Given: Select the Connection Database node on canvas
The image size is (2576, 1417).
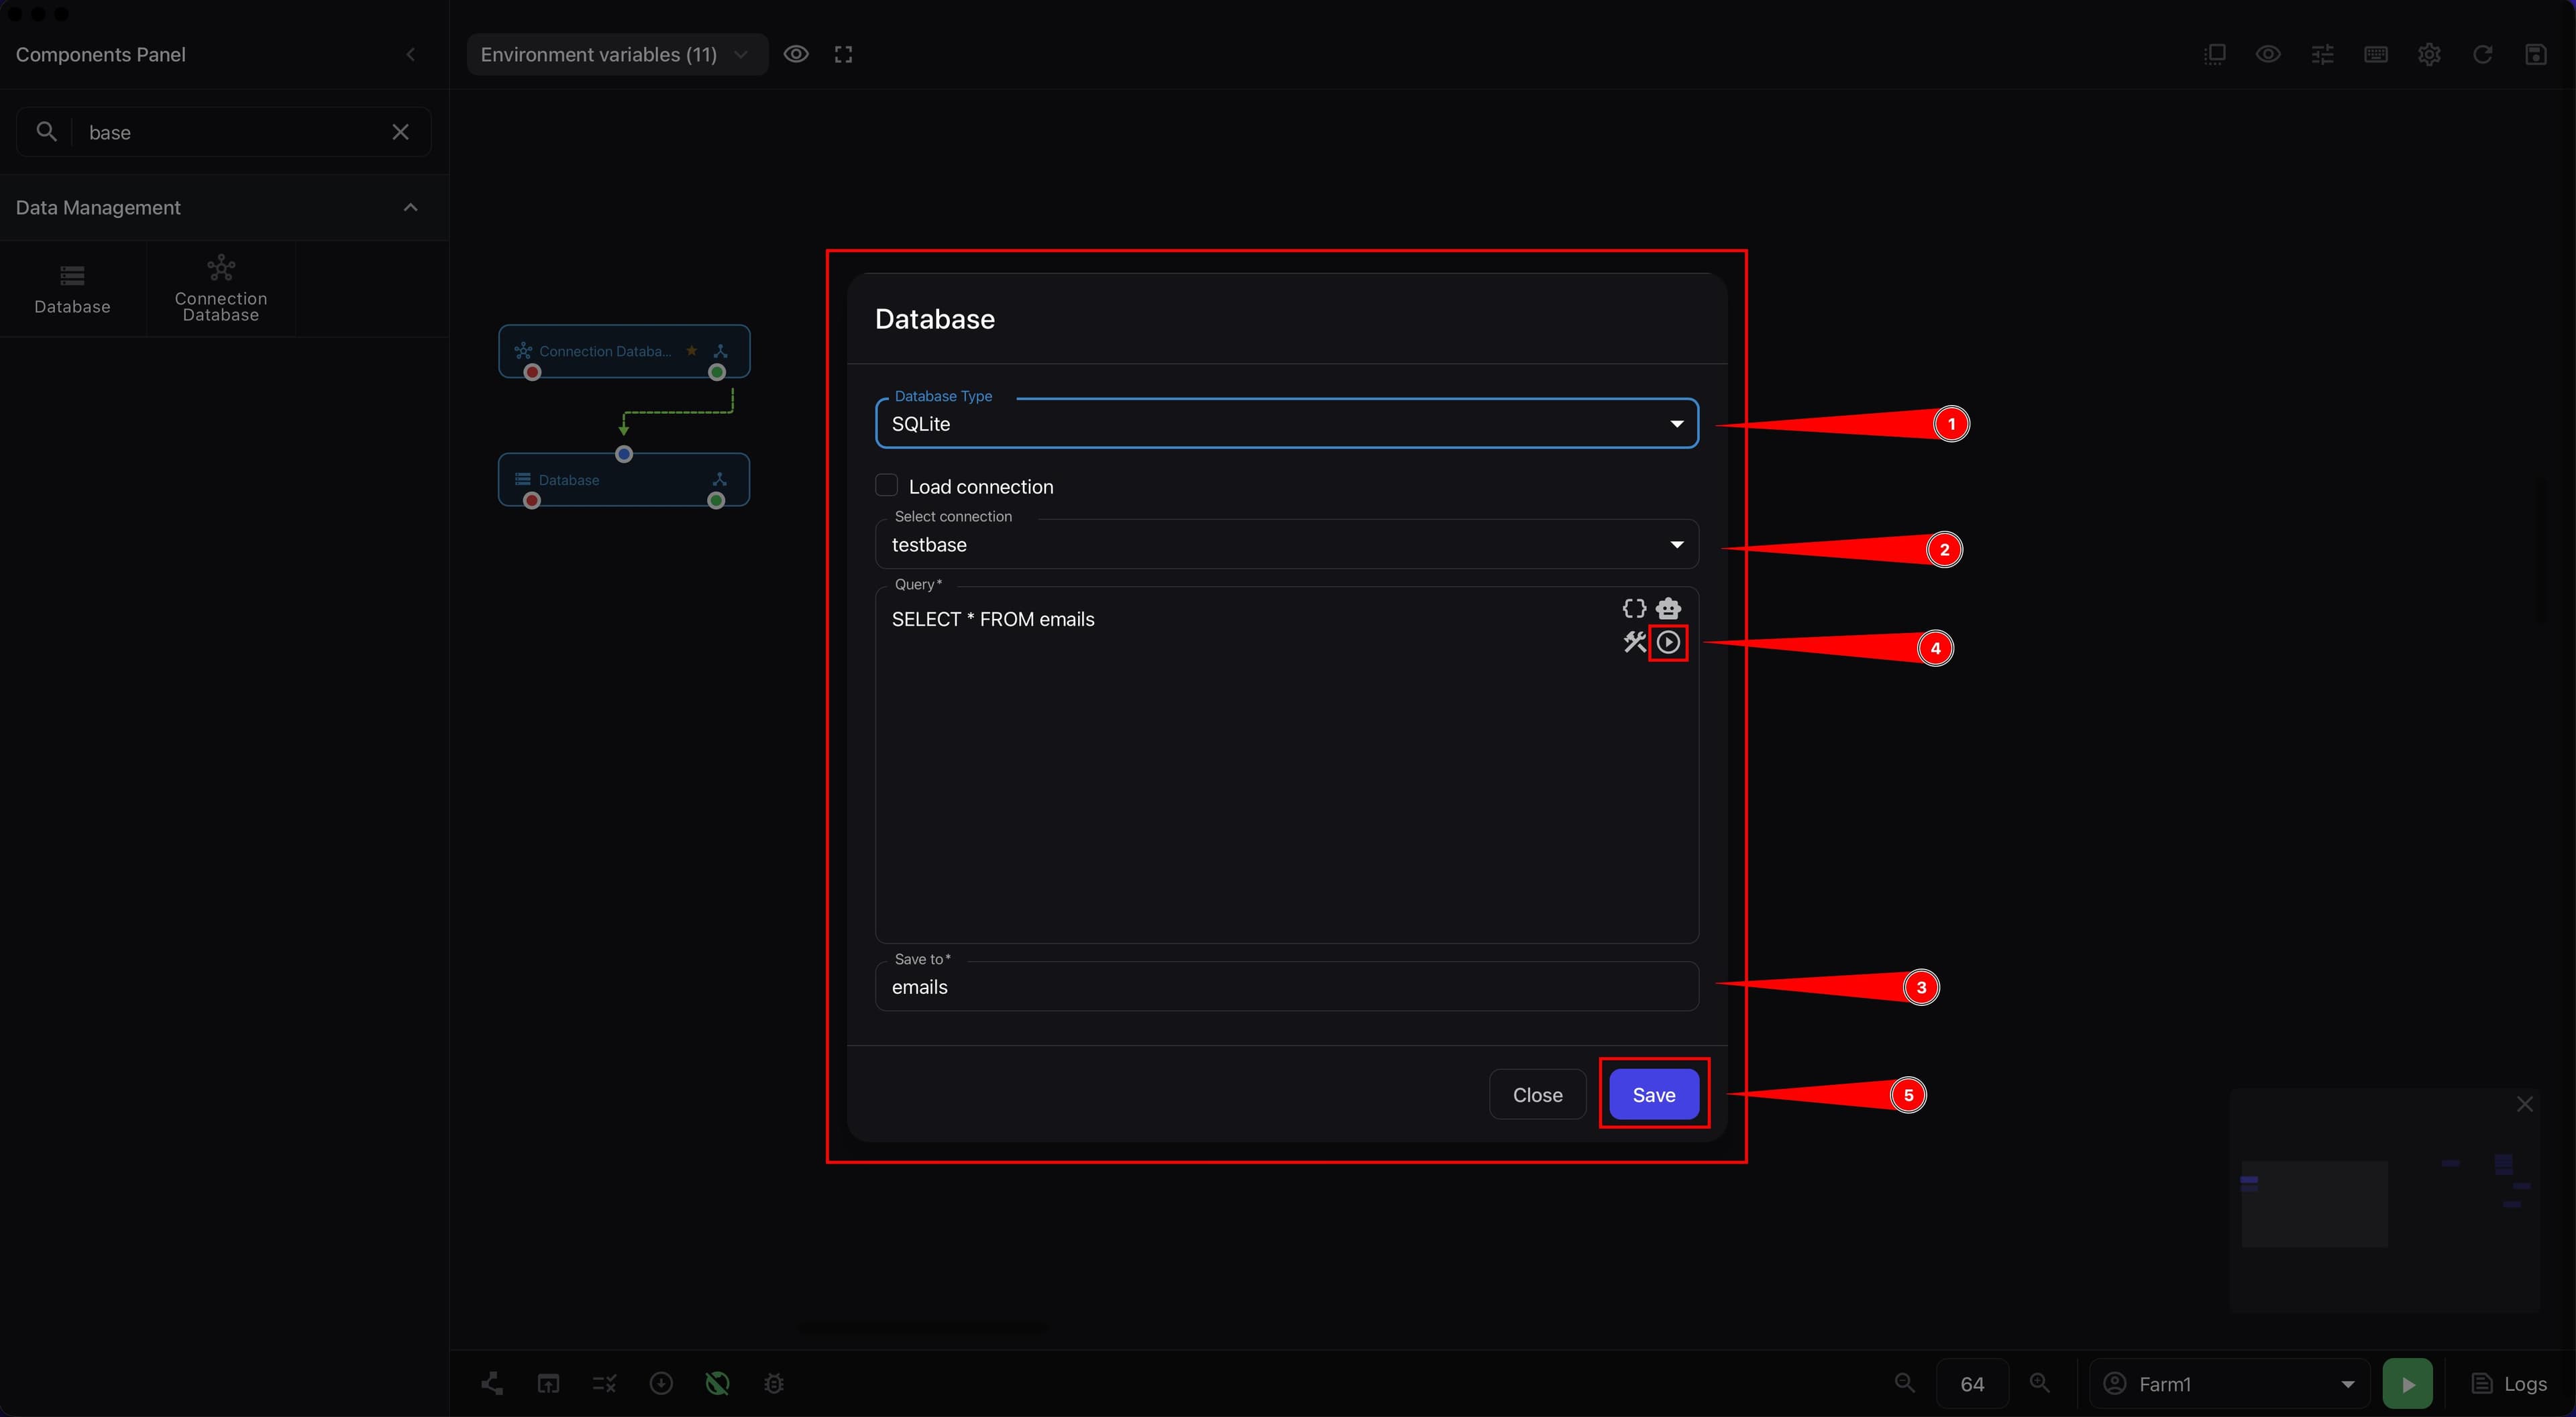Looking at the screenshot, I should (x=624, y=351).
